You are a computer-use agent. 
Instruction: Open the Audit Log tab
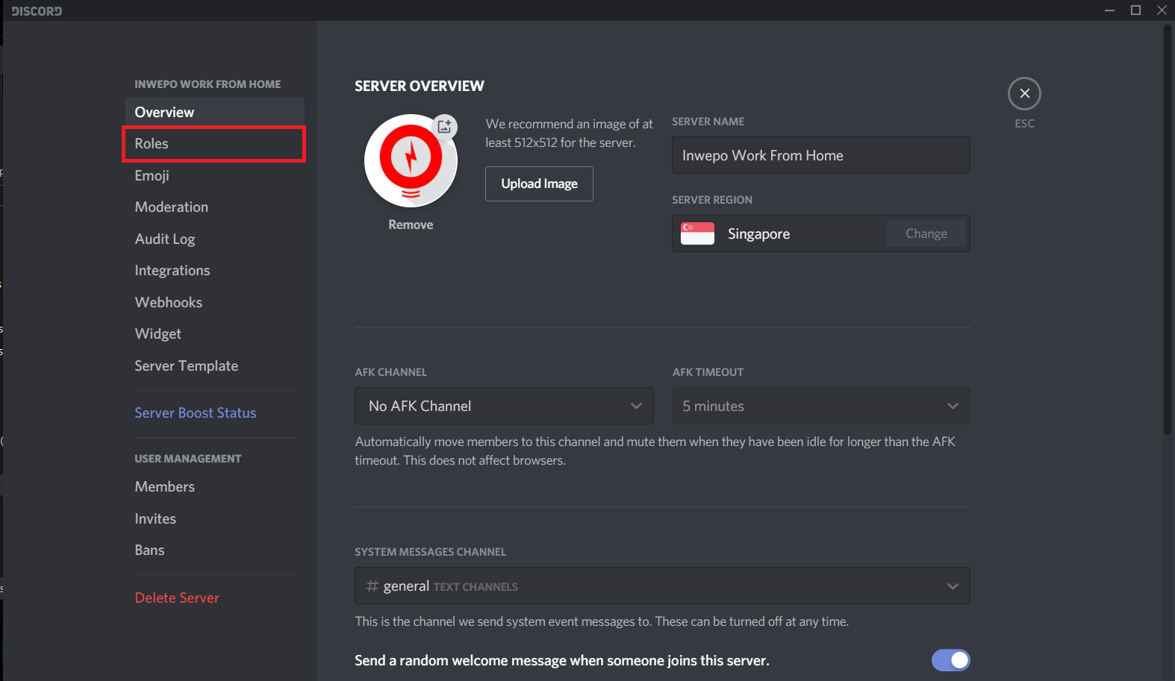point(165,239)
